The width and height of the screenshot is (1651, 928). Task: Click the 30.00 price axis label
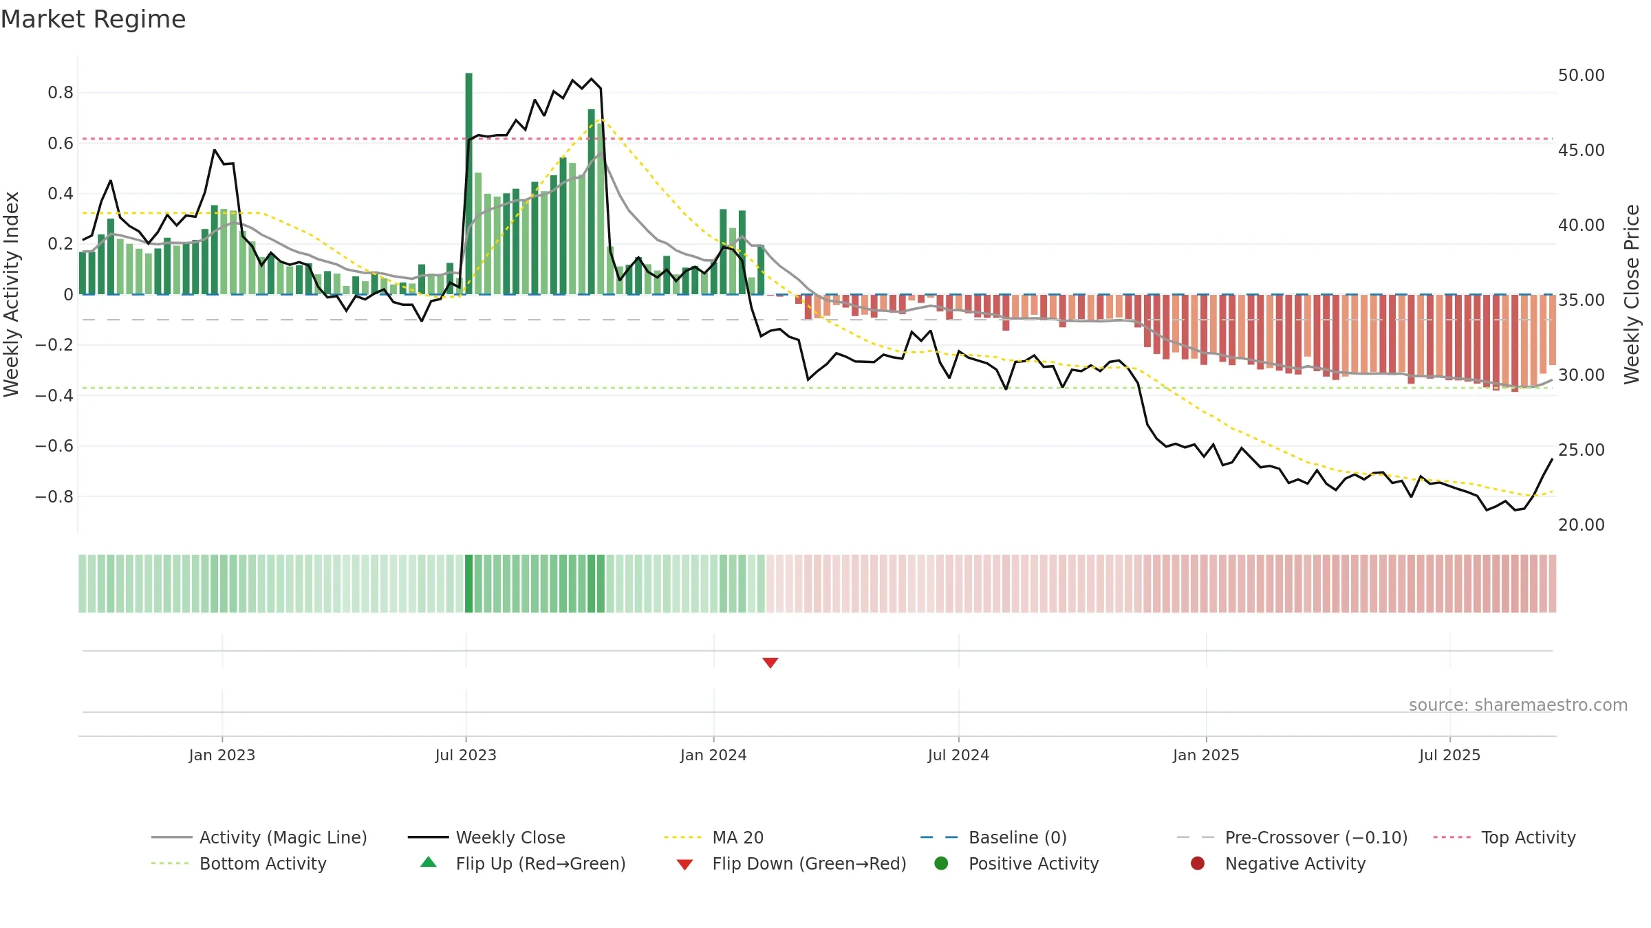point(1581,375)
